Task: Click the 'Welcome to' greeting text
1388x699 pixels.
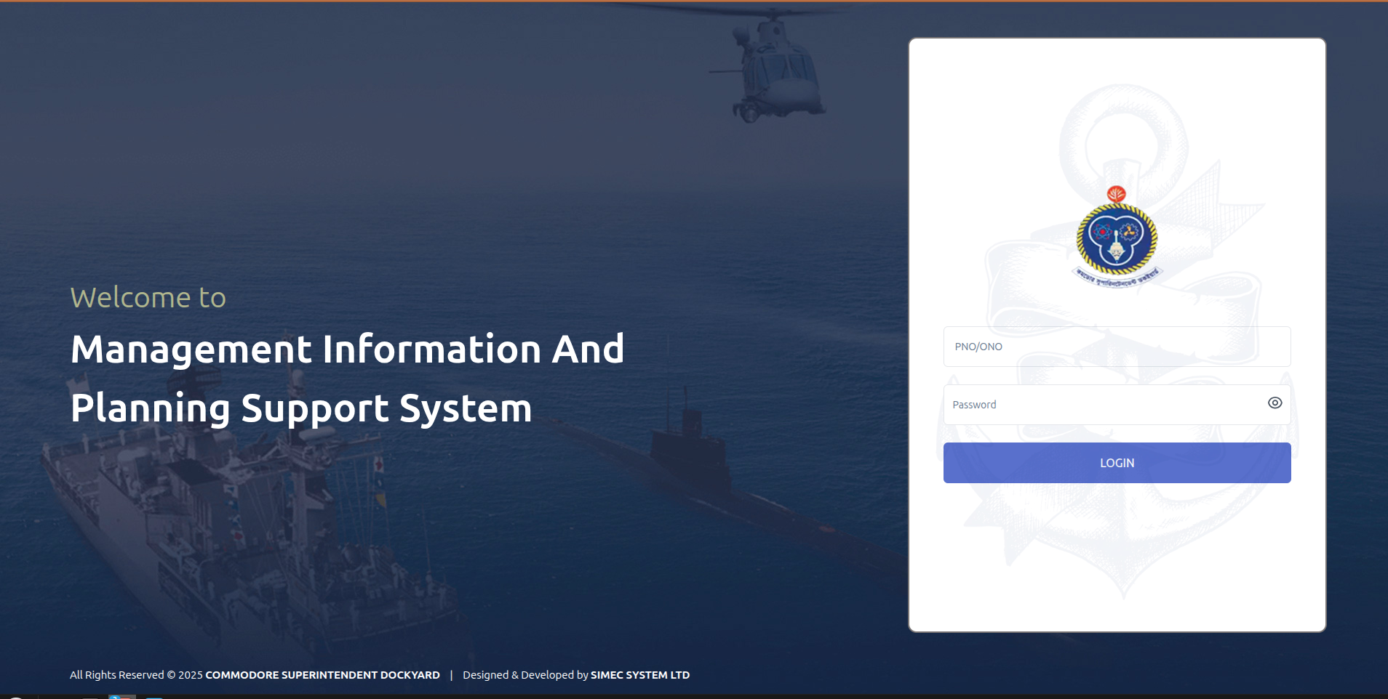Action: [148, 297]
